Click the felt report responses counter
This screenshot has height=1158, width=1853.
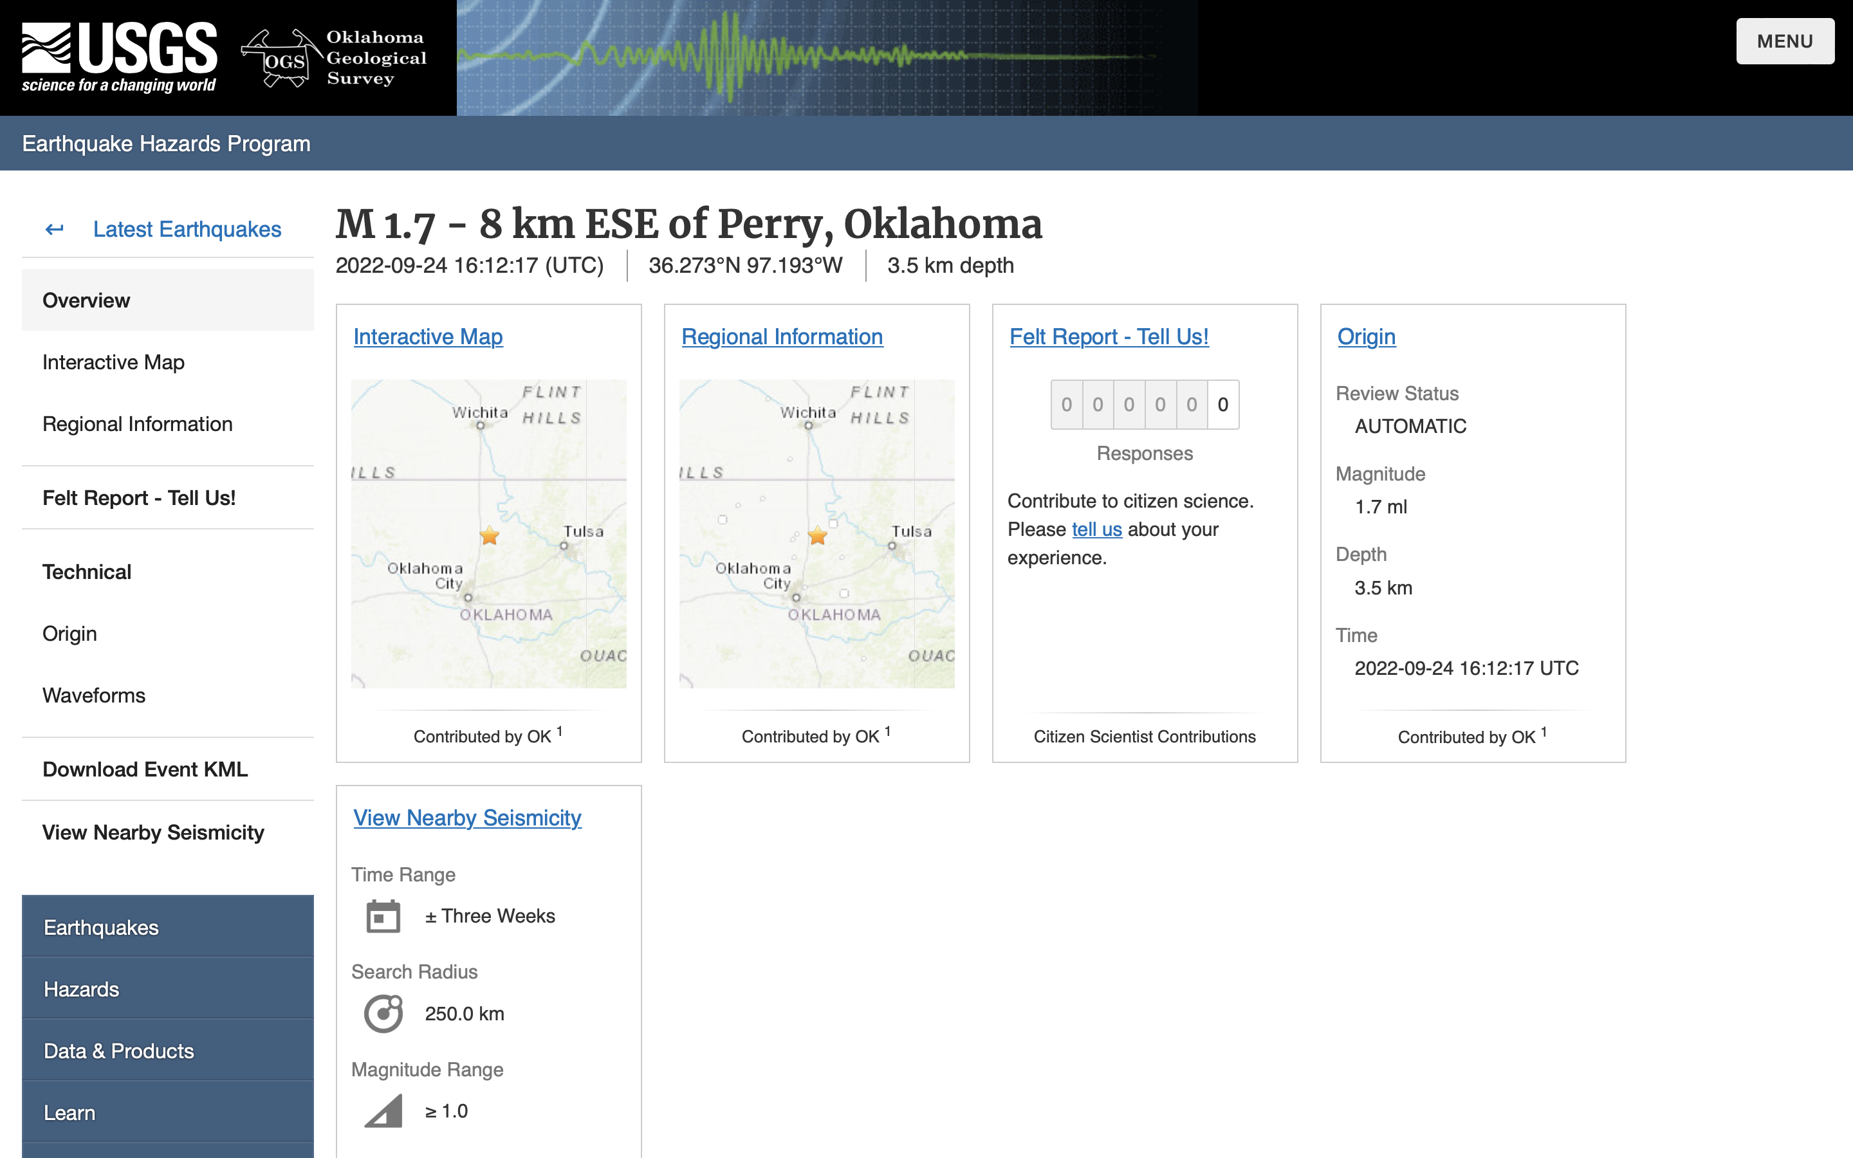tap(1144, 405)
